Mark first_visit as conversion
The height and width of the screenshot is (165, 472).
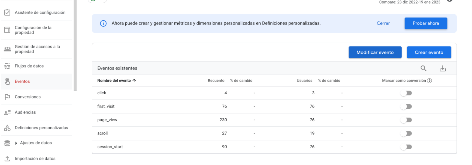tap(406, 106)
